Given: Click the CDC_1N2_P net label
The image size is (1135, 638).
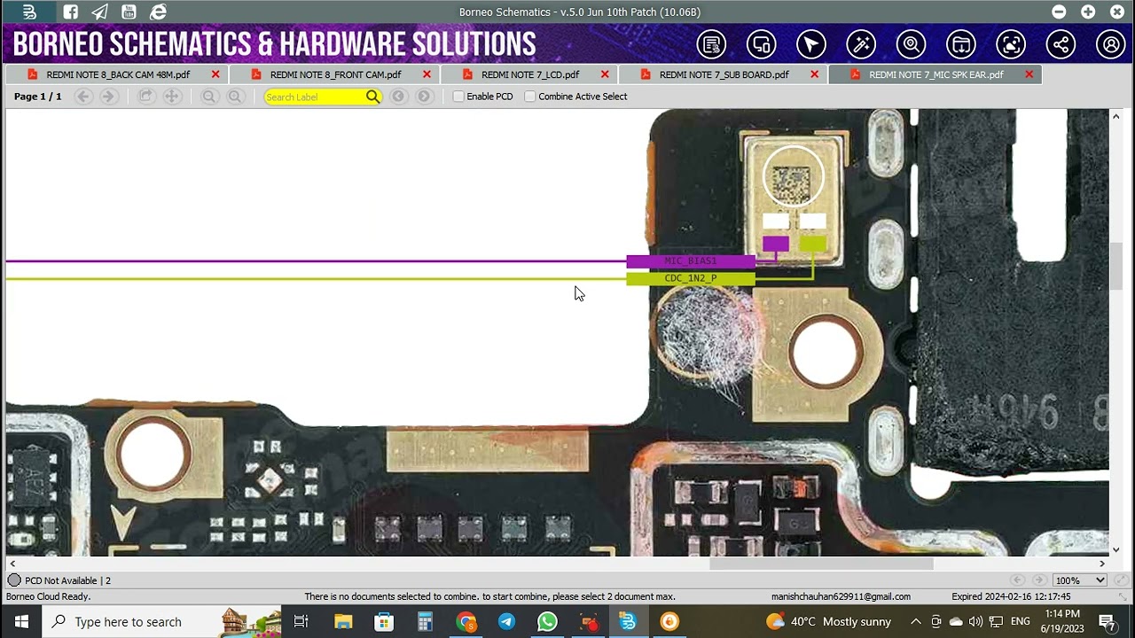Looking at the screenshot, I should pos(691,278).
